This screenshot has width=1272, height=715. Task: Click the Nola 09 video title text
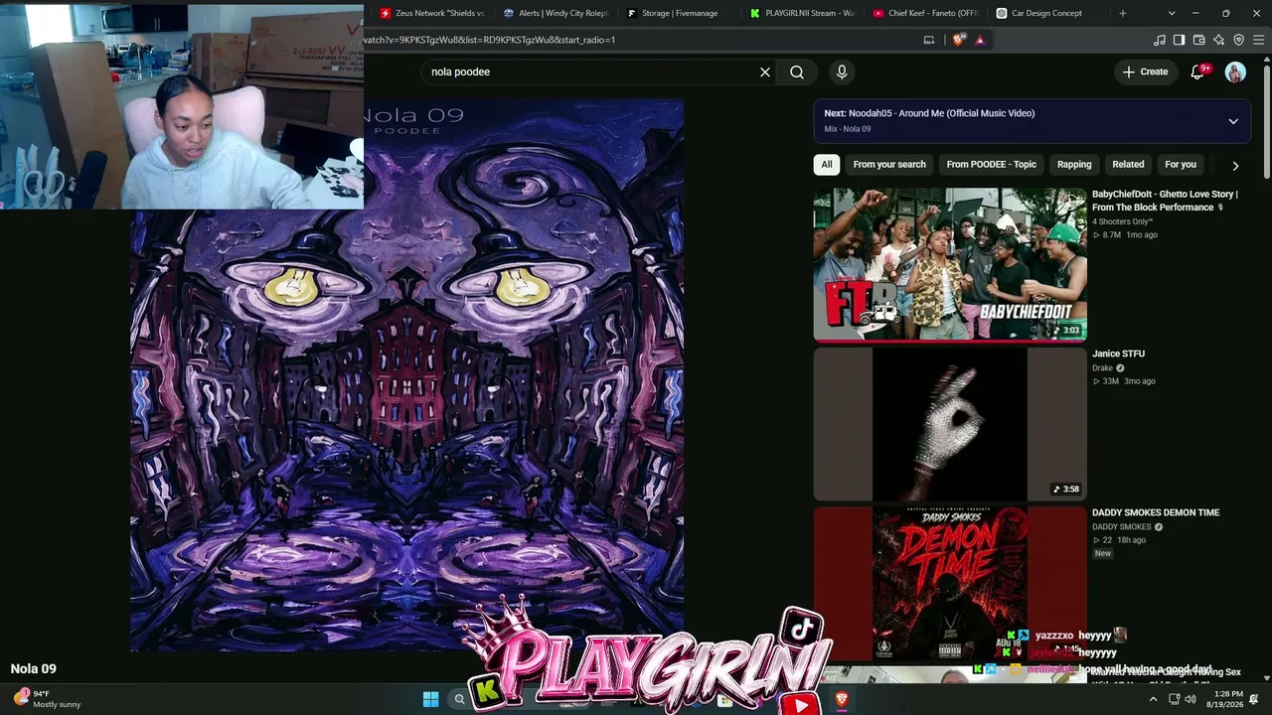[x=33, y=669]
